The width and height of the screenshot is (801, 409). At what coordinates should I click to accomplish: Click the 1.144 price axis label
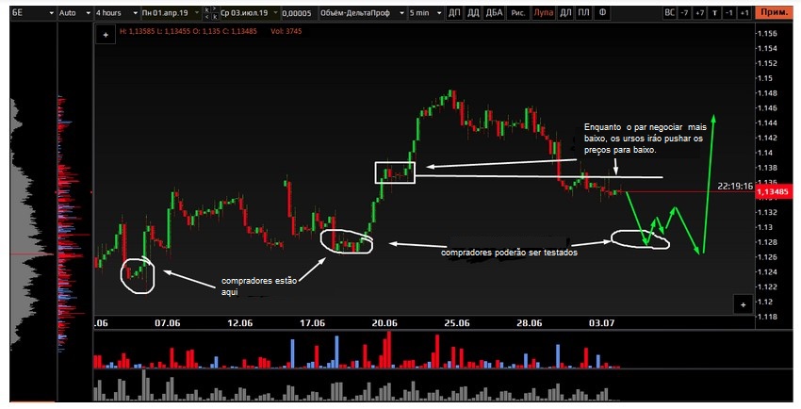[767, 123]
